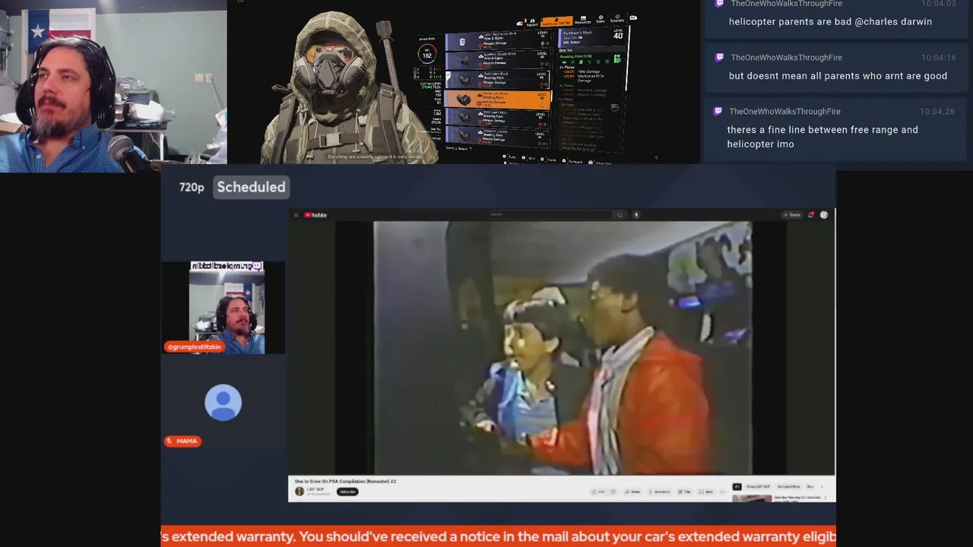Like the YouTube video
Image resolution: width=973 pixels, height=547 pixels.
598,492
